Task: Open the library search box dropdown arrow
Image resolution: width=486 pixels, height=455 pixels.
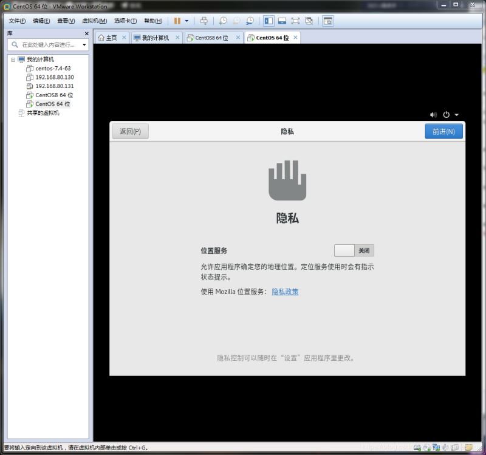Action: [x=84, y=45]
